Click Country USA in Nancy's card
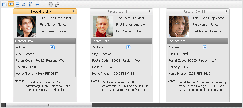The height and width of the screenshot is (108, 243). 33,67
